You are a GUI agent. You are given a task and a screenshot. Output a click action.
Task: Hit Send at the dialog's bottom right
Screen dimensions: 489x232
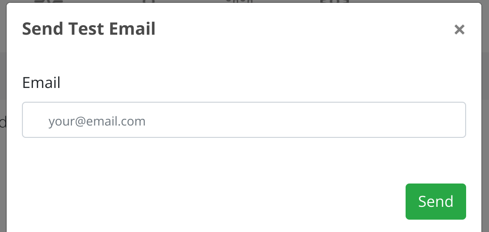pyautogui.click(x=435, y=202)
